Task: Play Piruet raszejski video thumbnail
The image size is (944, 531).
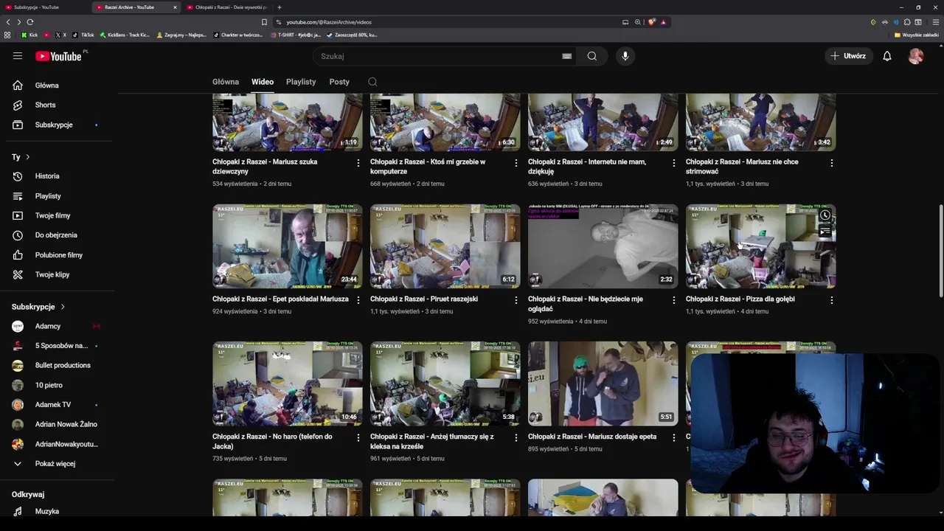Action: pyautogui.click(x=445, y=246)
